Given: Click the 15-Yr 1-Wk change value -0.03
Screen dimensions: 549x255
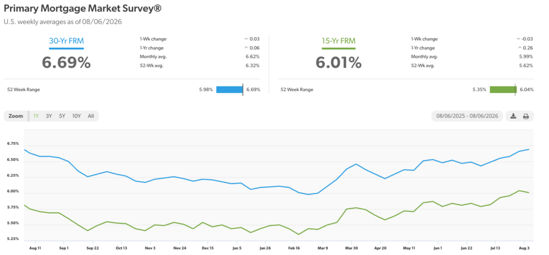Looking at the screenshot, I should click(528, 39).
